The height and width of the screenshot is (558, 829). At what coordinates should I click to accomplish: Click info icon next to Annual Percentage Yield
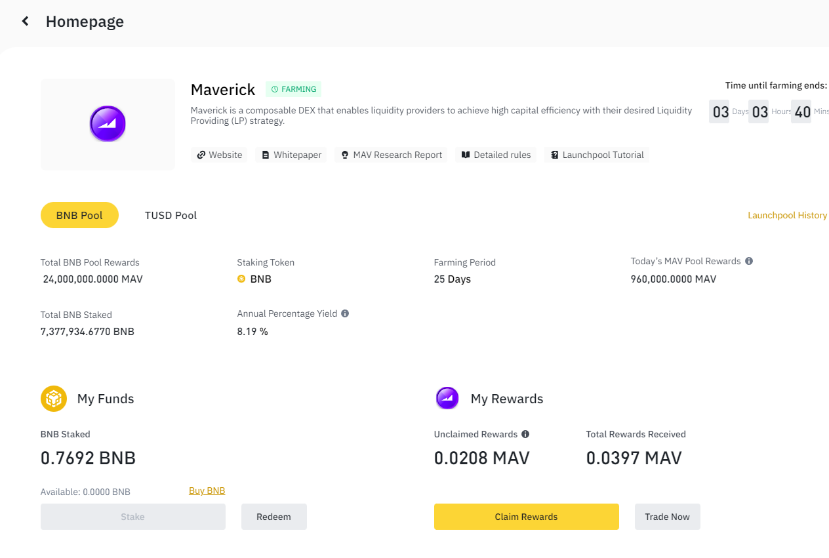coord(345,313)
